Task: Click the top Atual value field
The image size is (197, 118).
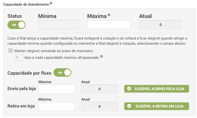Action: pyautogui.click(x=160, y=25)
